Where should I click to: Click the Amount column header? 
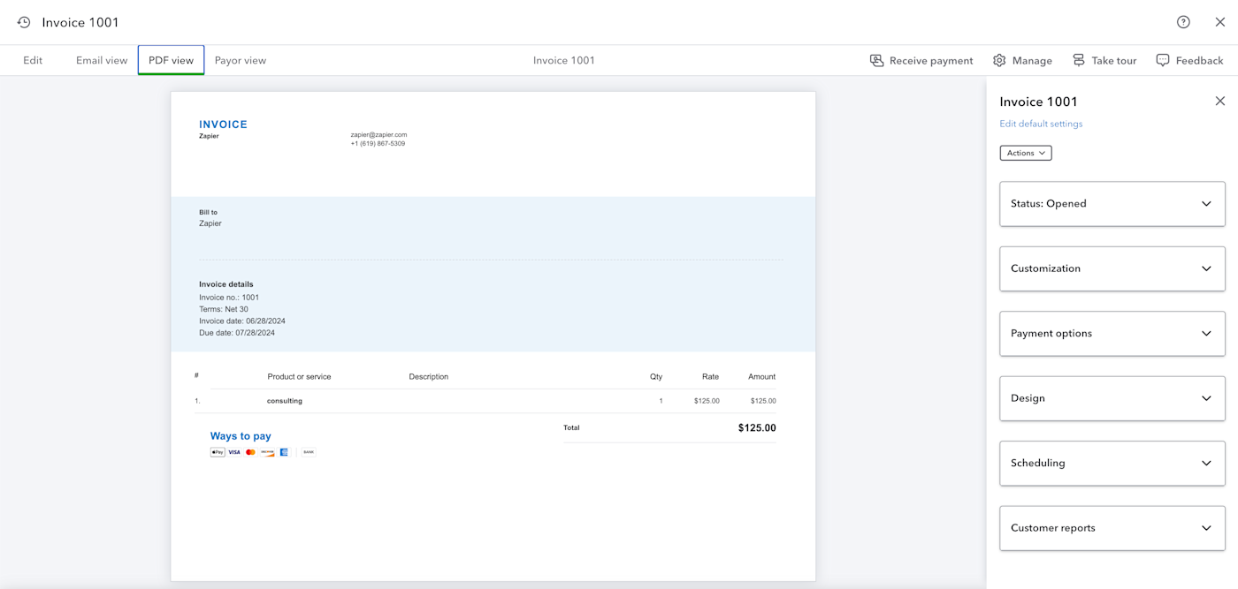(762, 377)
